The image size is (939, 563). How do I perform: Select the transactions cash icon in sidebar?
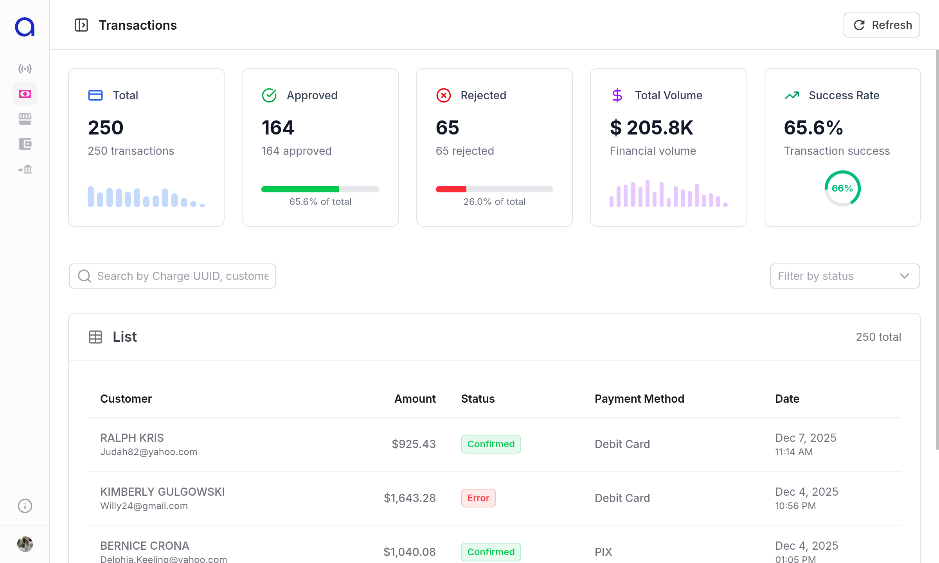[25, 94]
